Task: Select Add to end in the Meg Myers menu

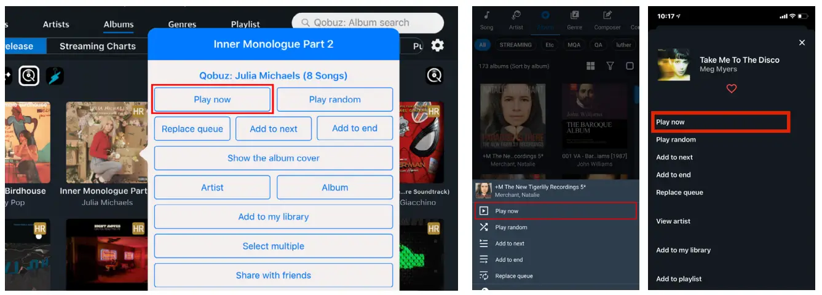Action: point(673,175)
